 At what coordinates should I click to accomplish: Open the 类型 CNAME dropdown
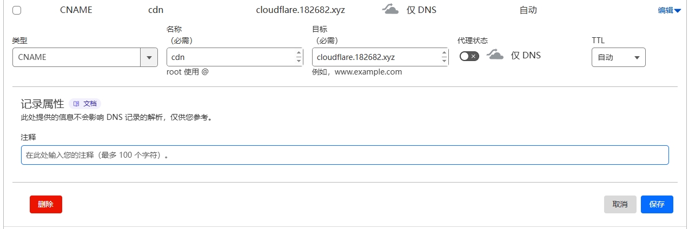[x=149, y=57]
